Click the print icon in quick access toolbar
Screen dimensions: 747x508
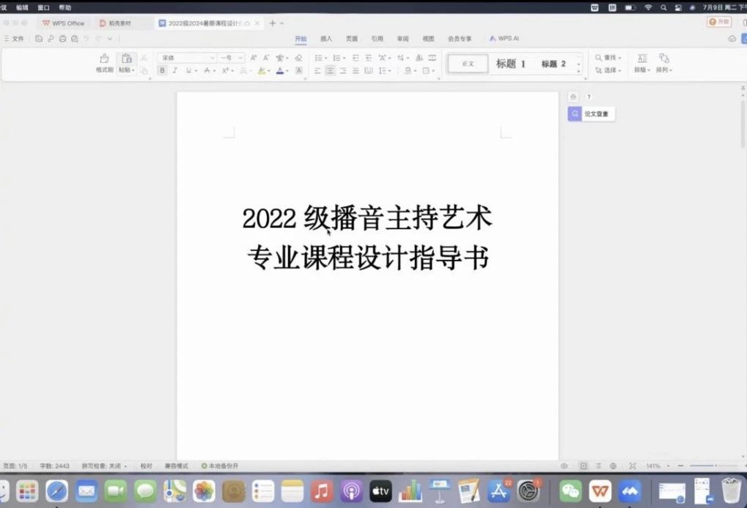click(62, 39)
